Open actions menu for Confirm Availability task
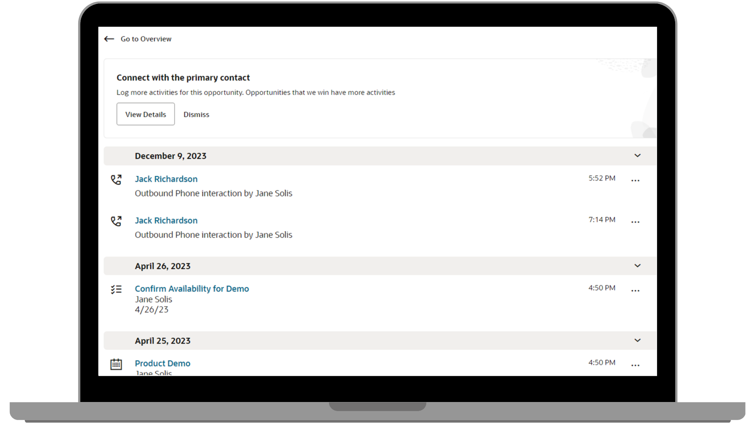Screen dimensions: 755x424 point(635,291)
